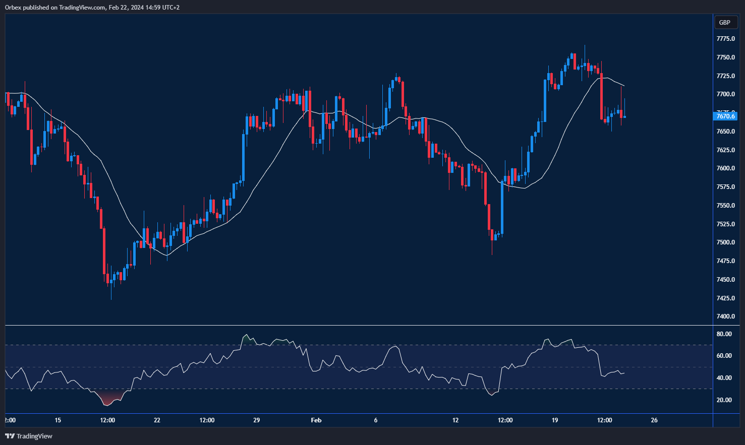The height and width of the screenshot is (445, 745).
Task: Click the red oversold RSI shaded area
Action: (107, 398)
